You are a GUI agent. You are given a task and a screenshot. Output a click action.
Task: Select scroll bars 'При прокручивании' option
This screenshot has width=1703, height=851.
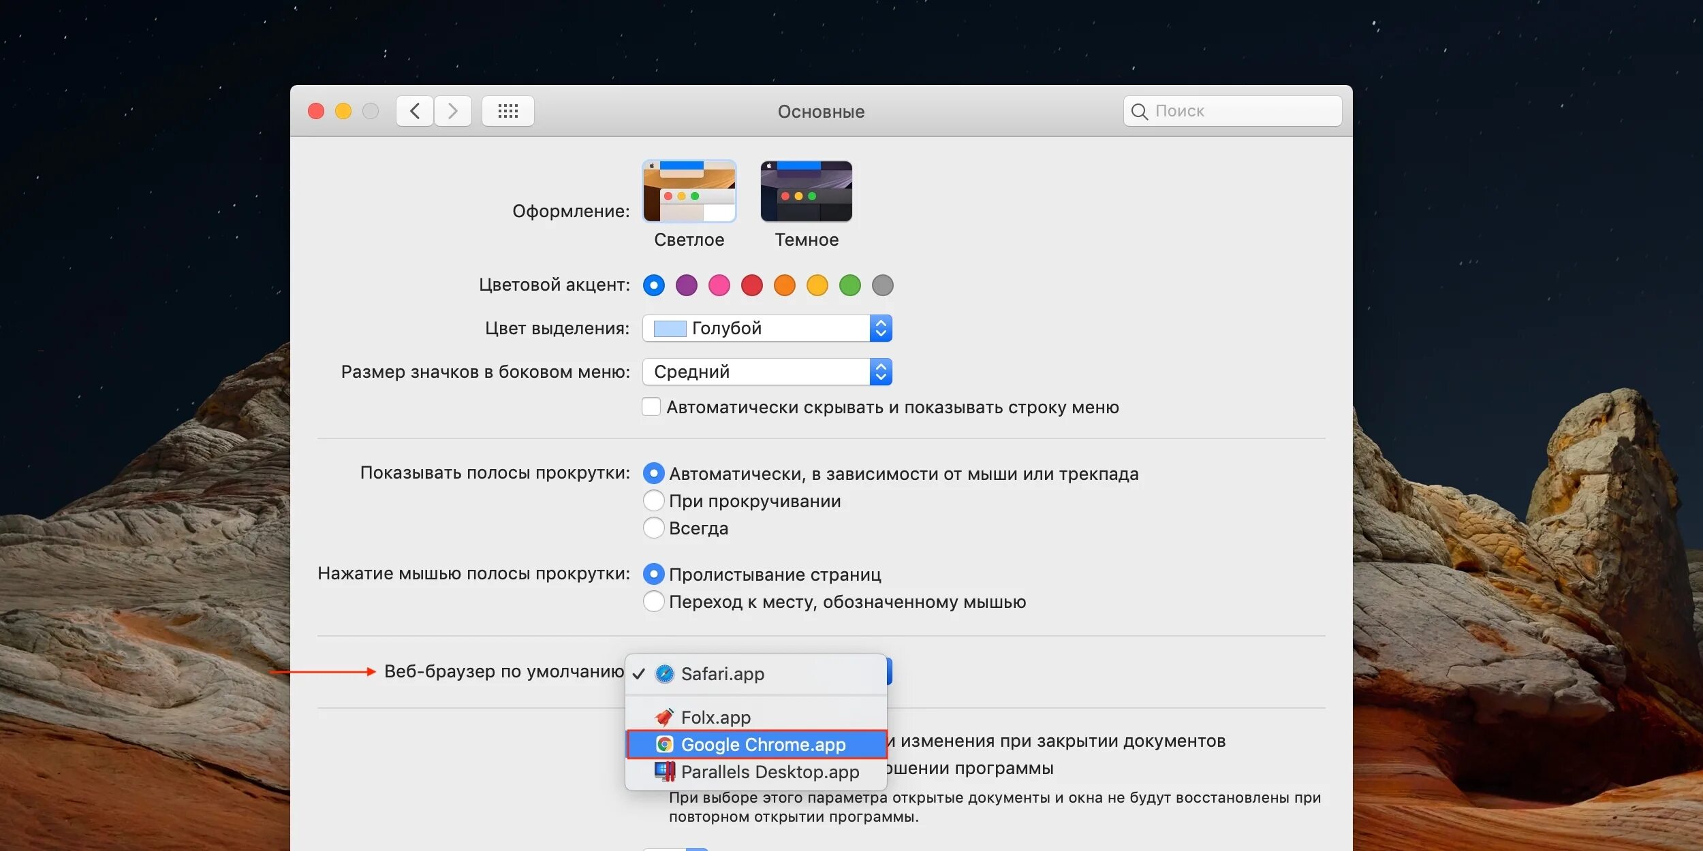pos(653,501)
